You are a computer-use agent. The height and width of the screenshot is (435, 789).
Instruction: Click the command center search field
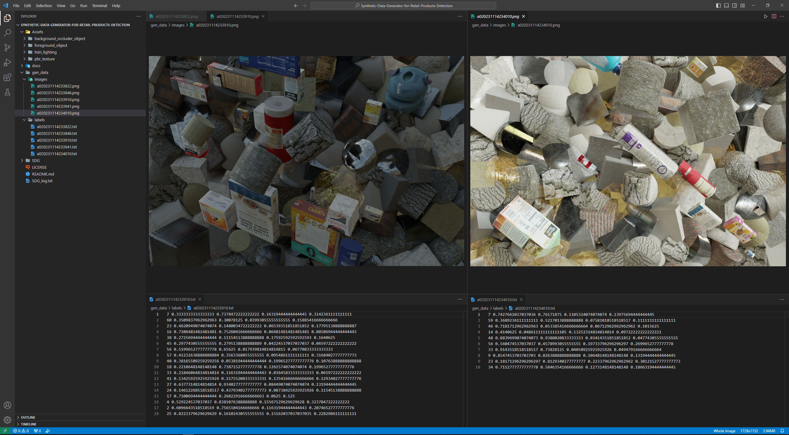click(403, 6)
